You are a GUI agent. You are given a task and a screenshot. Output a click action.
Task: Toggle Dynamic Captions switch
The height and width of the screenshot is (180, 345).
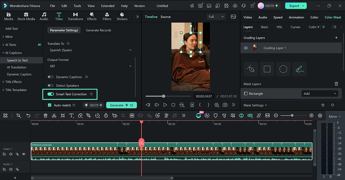(x=51, y=77)
